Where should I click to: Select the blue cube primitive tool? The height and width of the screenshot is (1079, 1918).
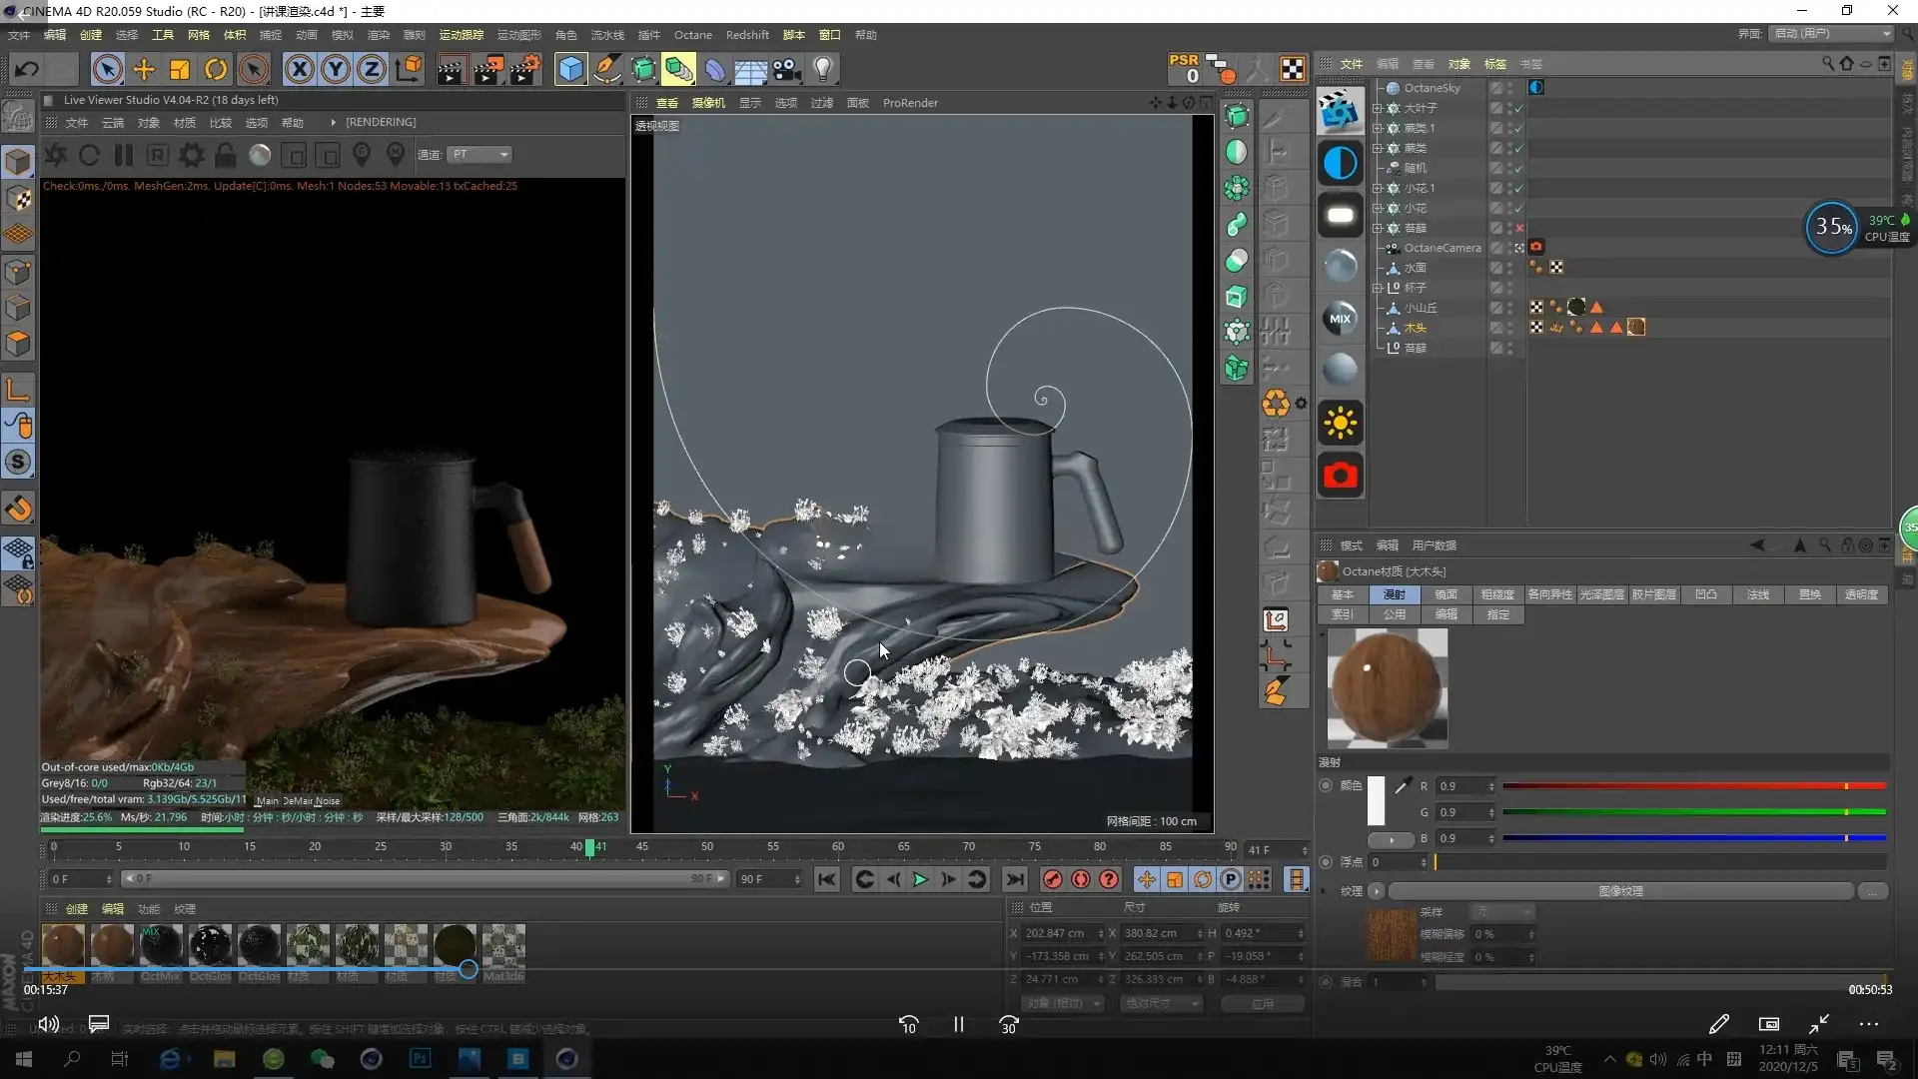[x=569, y=69]
